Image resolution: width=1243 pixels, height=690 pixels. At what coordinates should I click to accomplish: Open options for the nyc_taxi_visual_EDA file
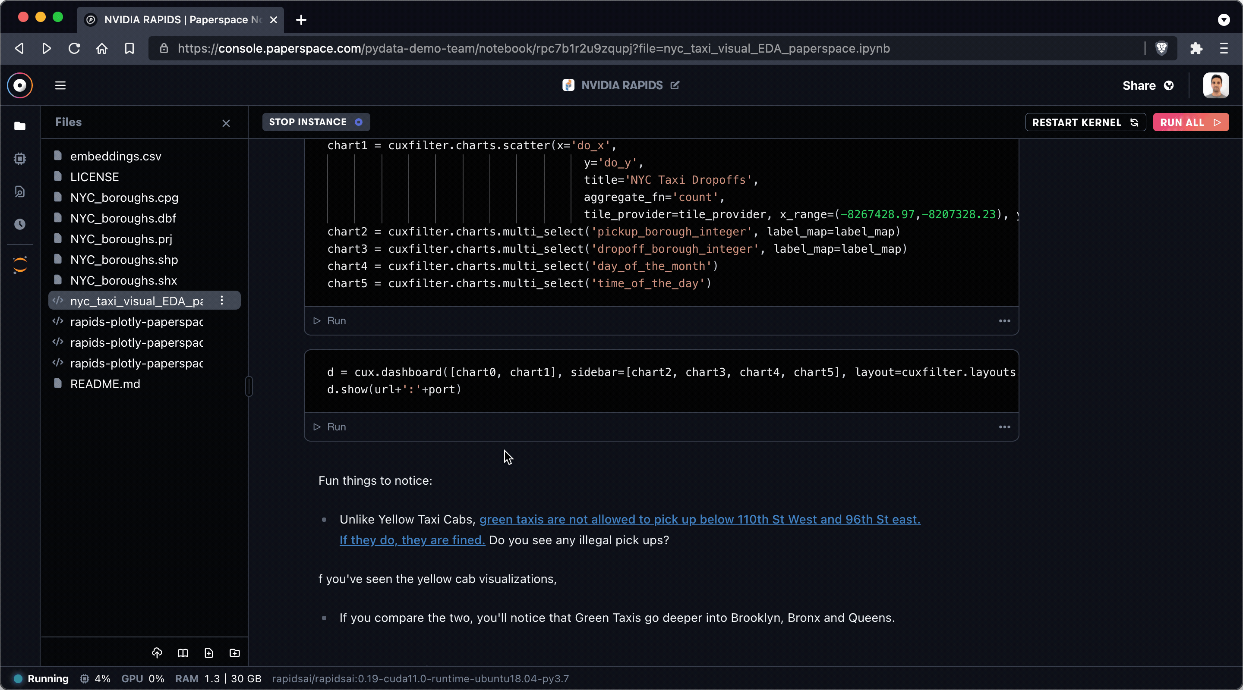click(x=221, y=301)
